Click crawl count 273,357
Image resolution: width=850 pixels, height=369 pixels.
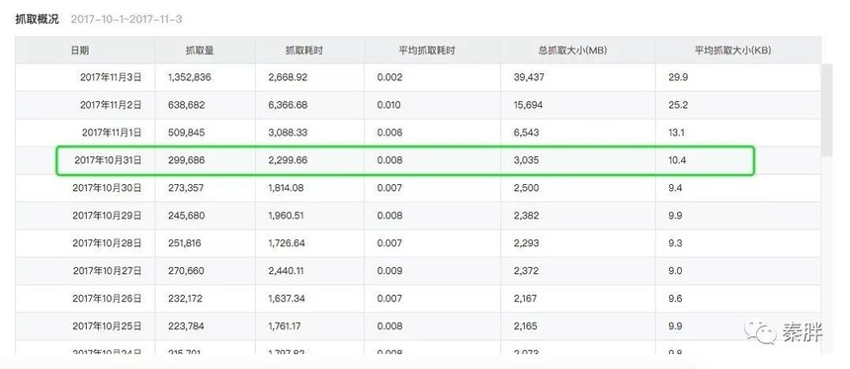[186, 188]
